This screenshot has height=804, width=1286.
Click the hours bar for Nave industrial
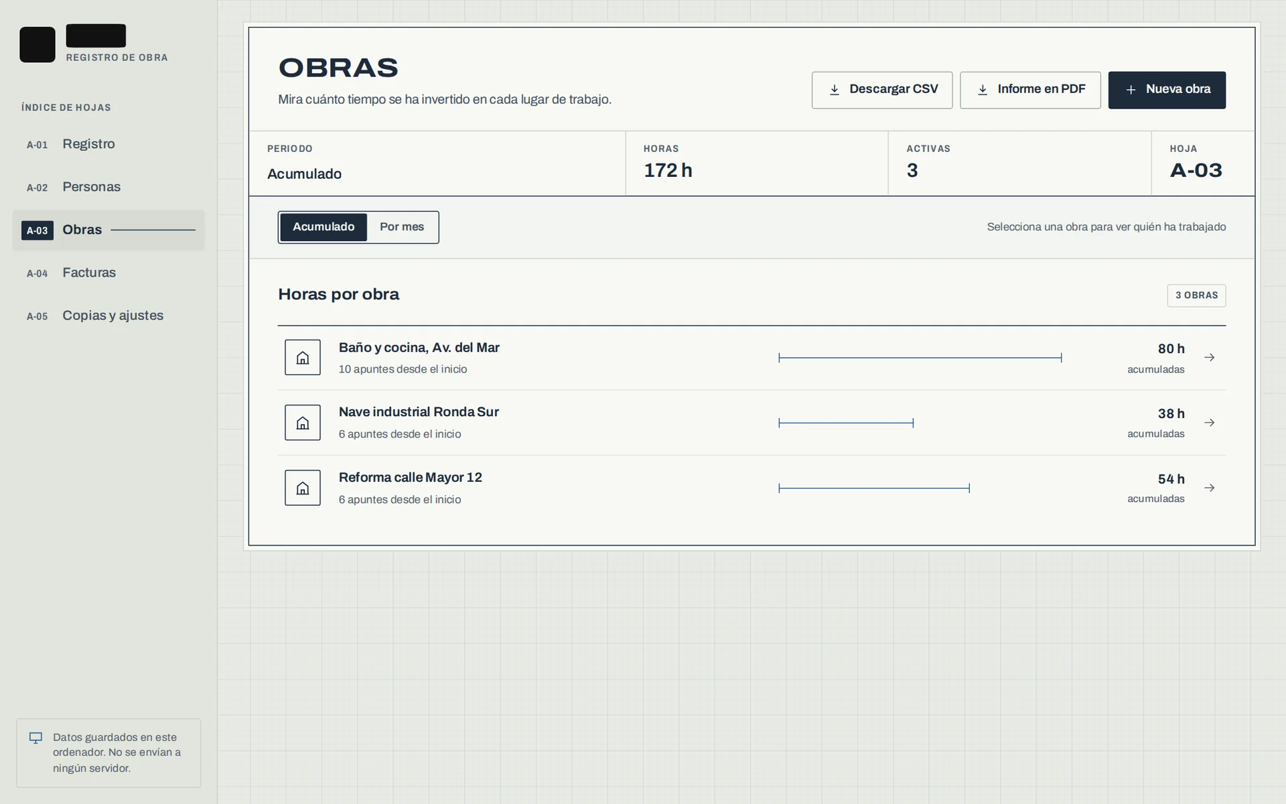point(846,423)
